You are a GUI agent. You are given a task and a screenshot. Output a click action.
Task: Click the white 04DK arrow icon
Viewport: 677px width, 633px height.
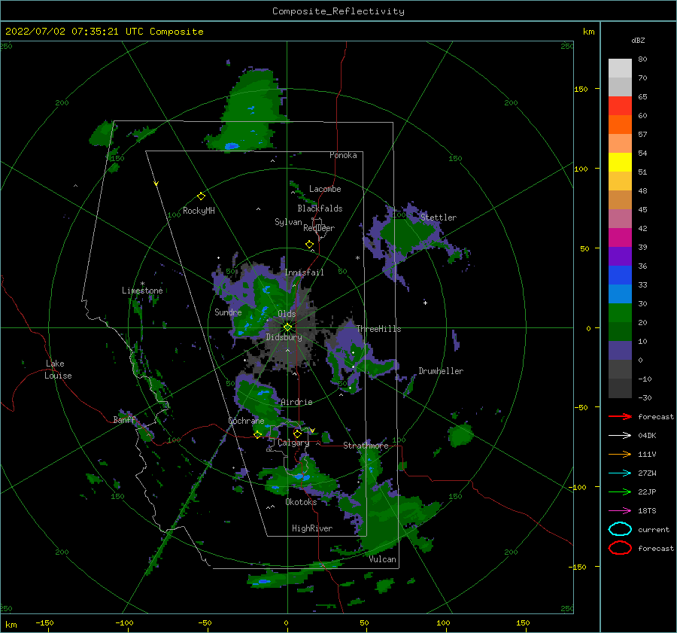(620, 436)
